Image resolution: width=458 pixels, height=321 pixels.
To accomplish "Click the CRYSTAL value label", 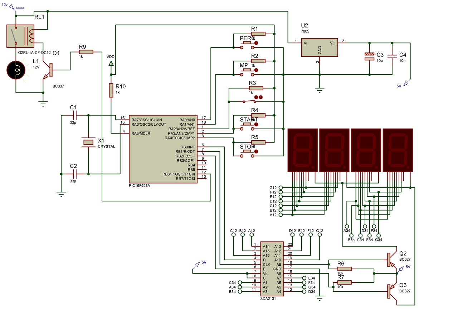I will pos(107,146).
